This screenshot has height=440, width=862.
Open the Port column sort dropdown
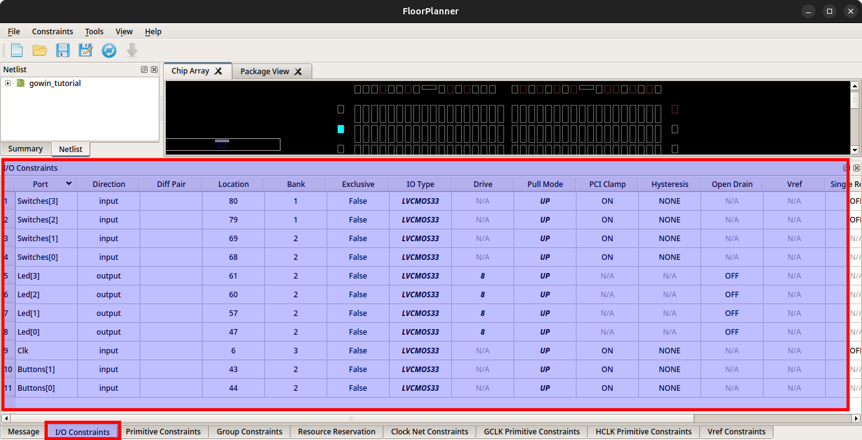[69, 183]
